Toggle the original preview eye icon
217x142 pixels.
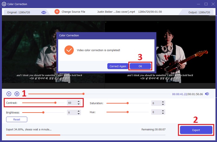[44, 12]
